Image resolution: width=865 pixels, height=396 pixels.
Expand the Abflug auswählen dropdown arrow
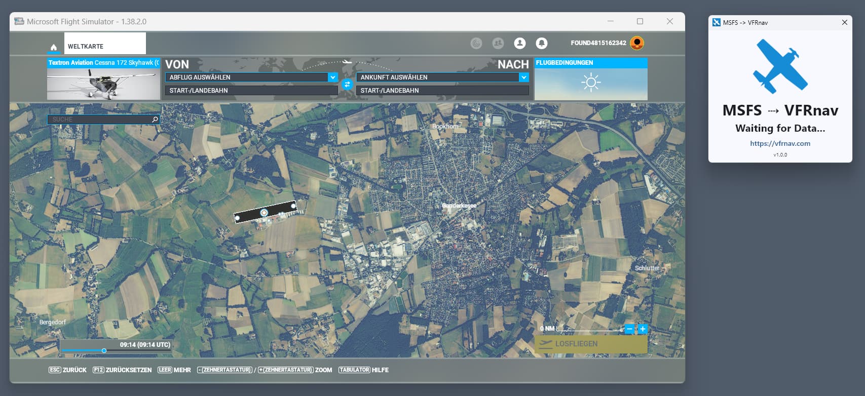pyautogui.click(x=332, y=77)
